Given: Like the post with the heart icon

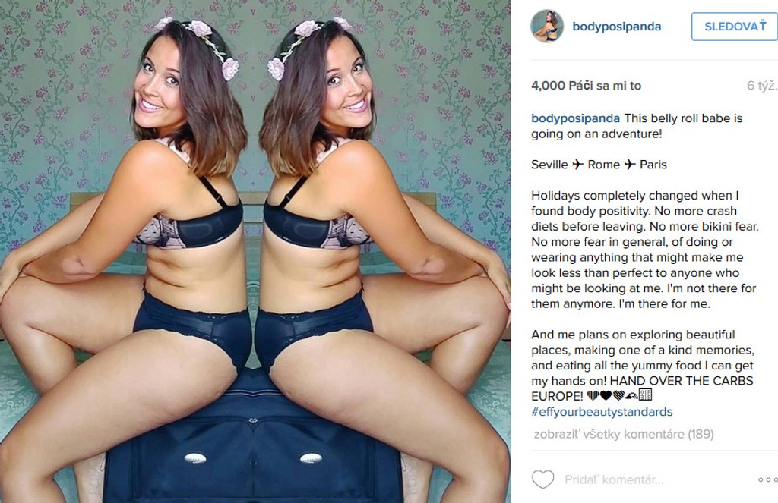Looking at the screenshot, I should (542, 479).
